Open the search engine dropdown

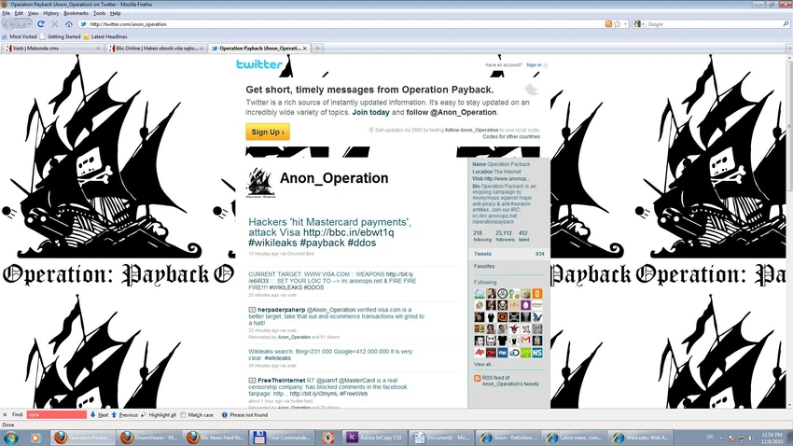click(639, 23)
